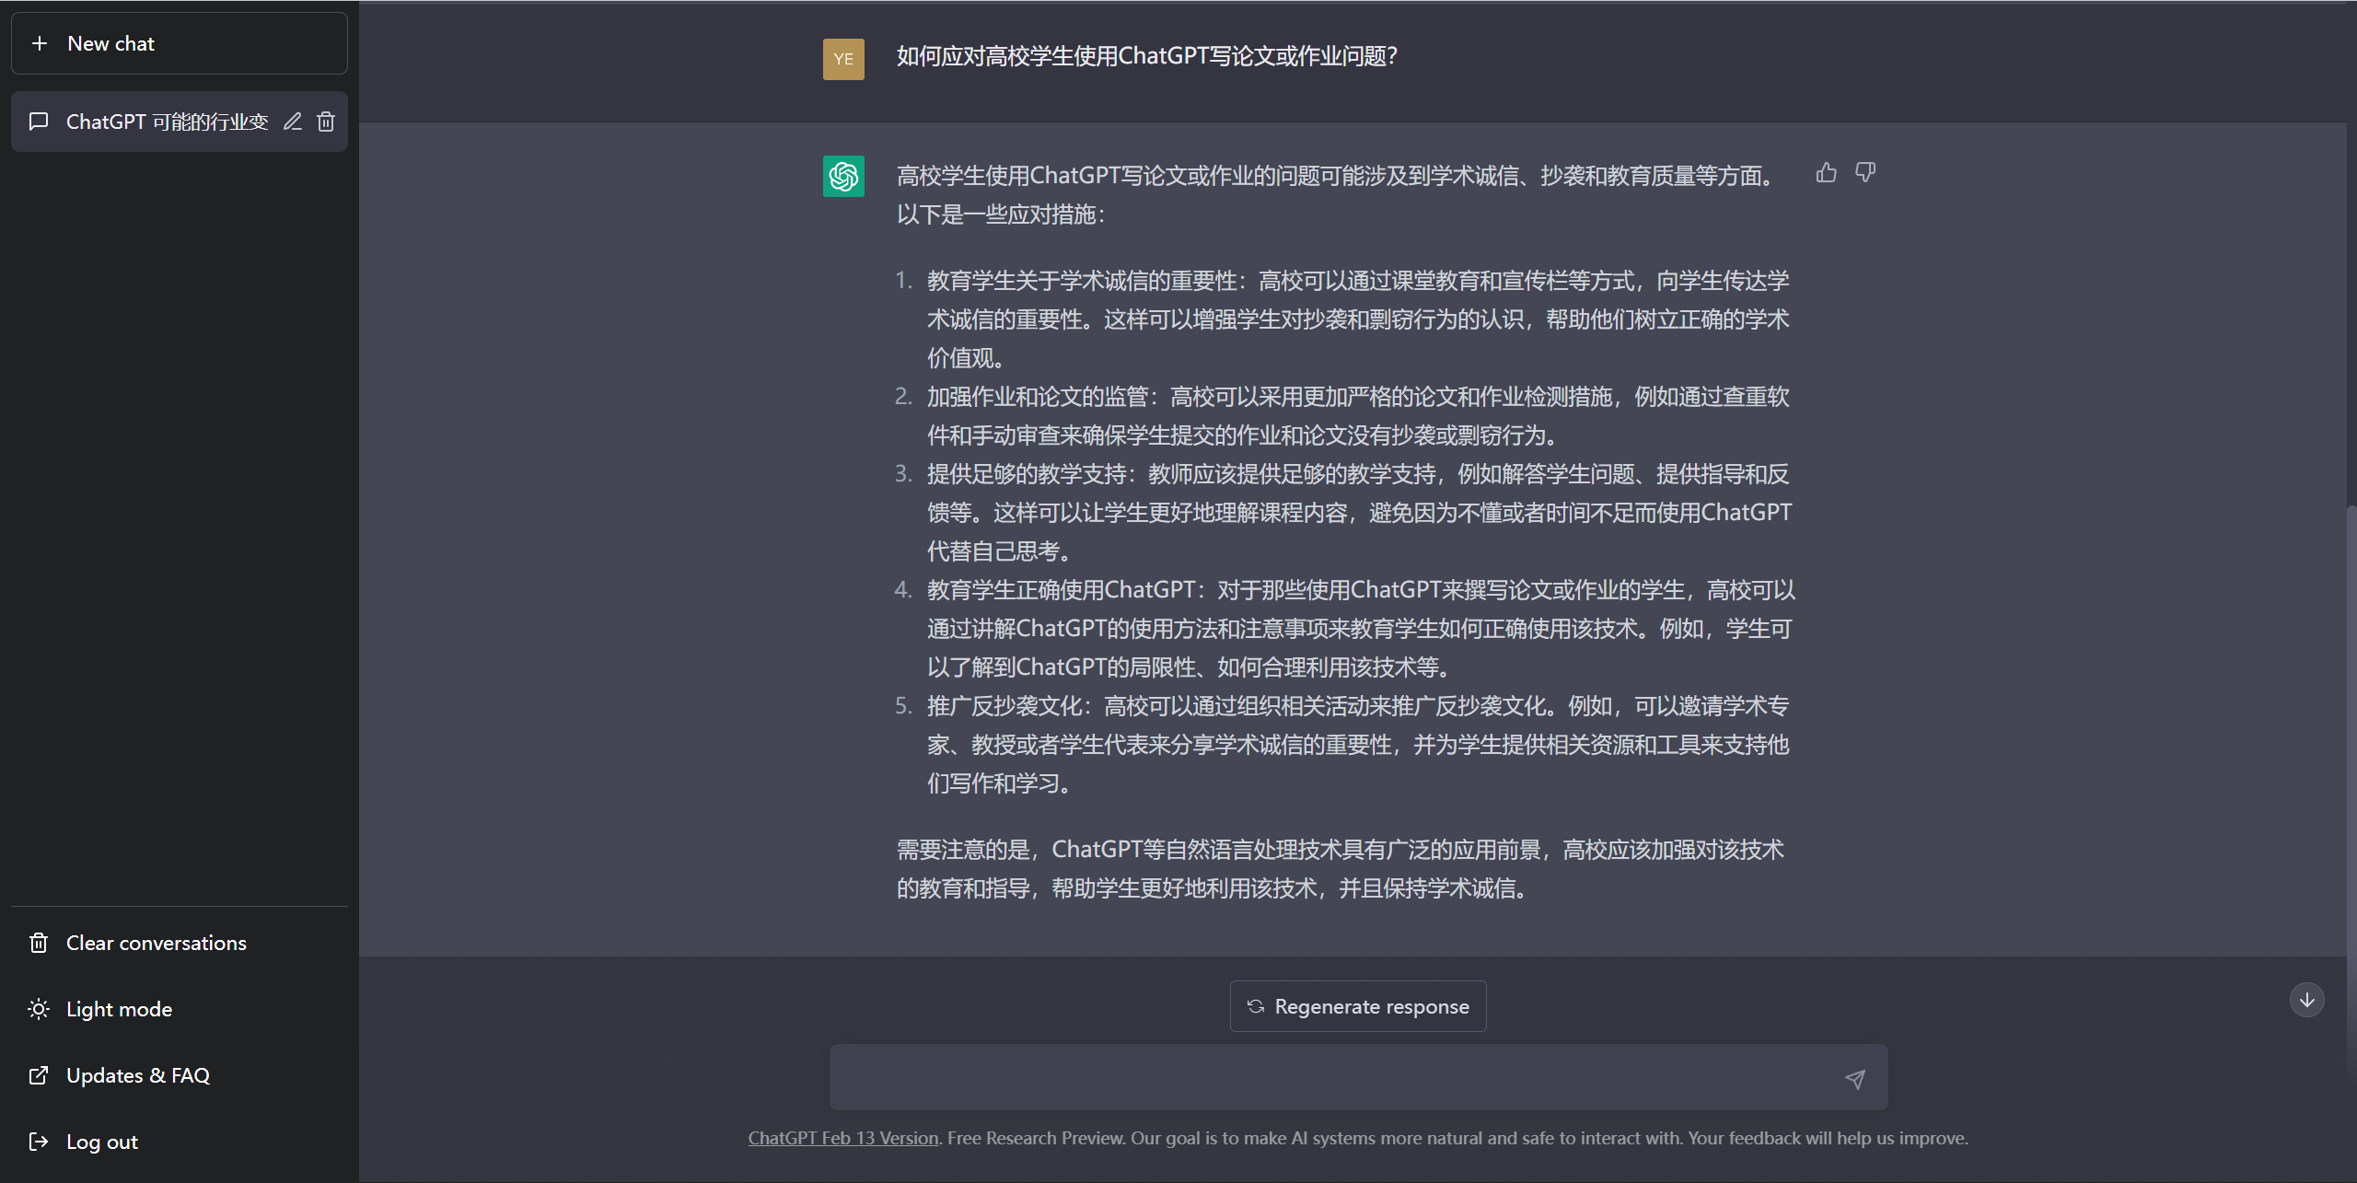Choose Clear conversations in sidebar
The width and height of the screenshot is (2357, 1183).
[179, 943]
